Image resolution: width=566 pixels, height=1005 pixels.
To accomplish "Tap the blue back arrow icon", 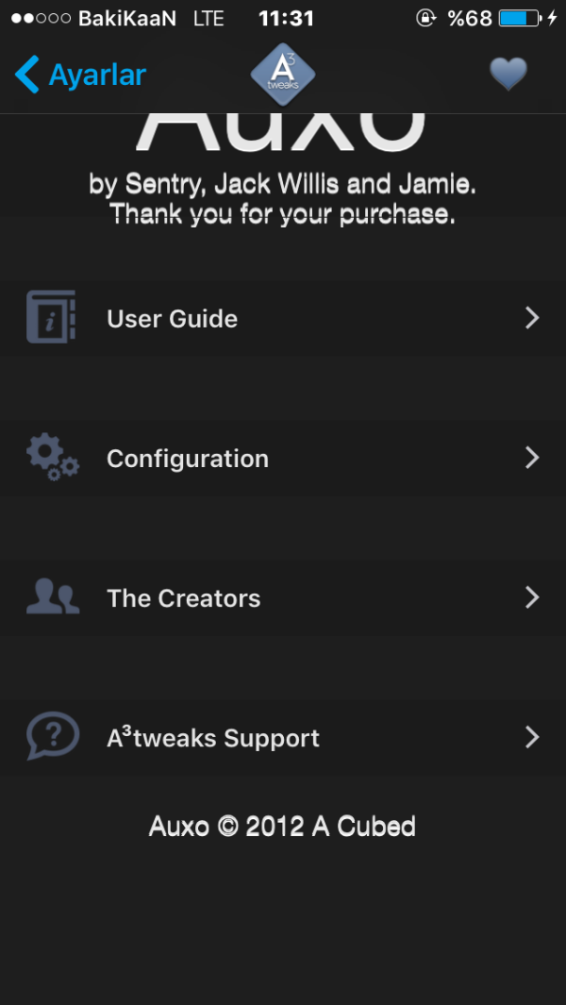I will tap(27, 74).
